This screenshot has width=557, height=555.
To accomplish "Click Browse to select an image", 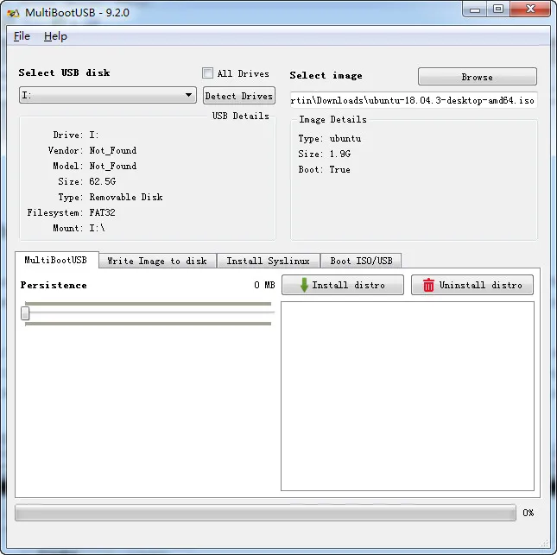I will [477, 77].
